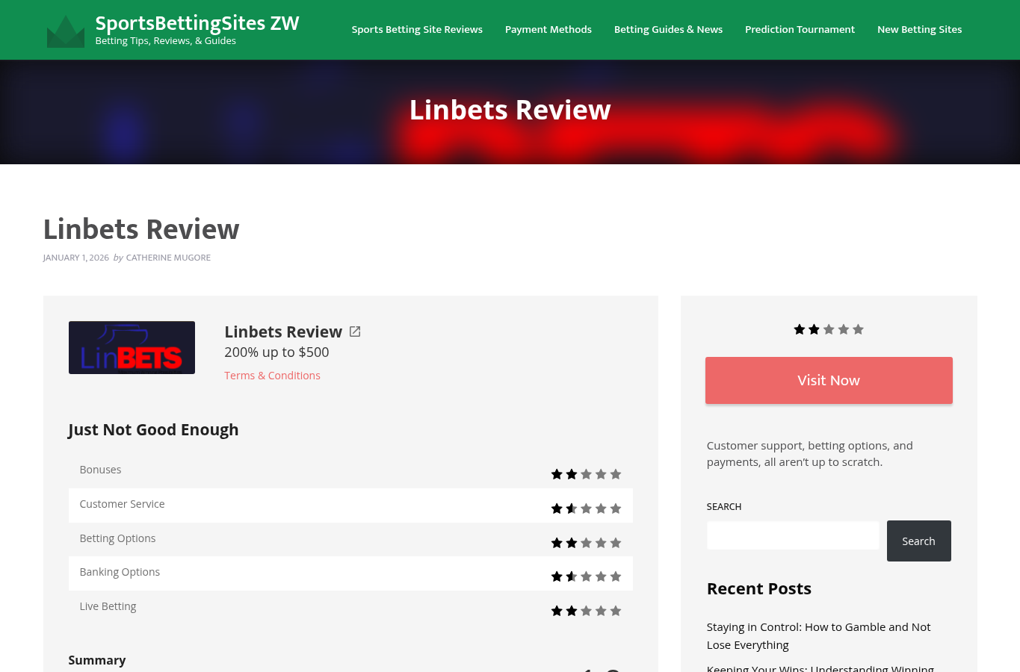Image resolution: width=1020 pixels, height=672 pixels.
Task: Click the Banking Options star rating
Action: 586,576
